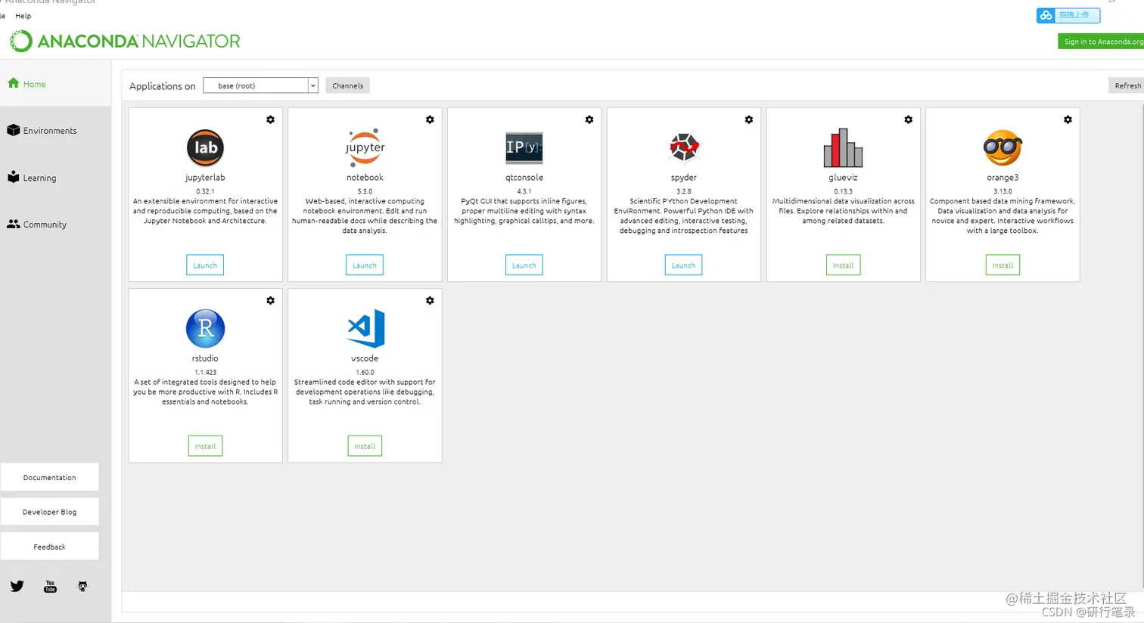Click the vscode logo icon
The image size is (1144, 623).
click(x=365, y=328)
